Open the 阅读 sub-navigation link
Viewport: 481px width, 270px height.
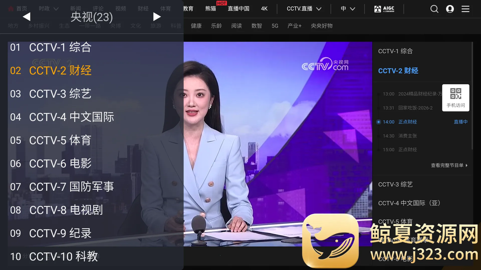[x=236, y=26]
